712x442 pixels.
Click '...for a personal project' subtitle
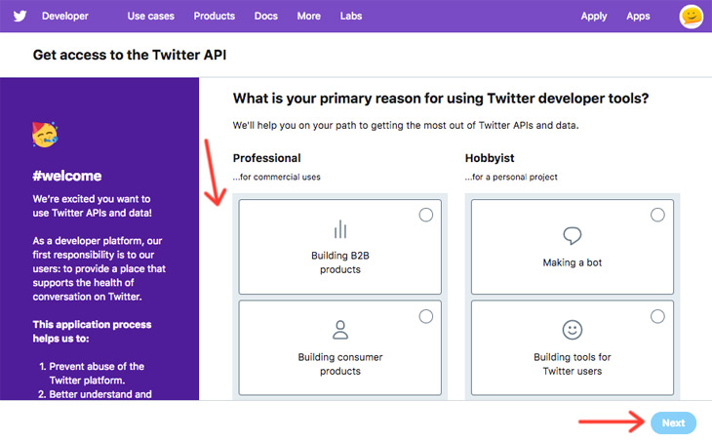511,178
